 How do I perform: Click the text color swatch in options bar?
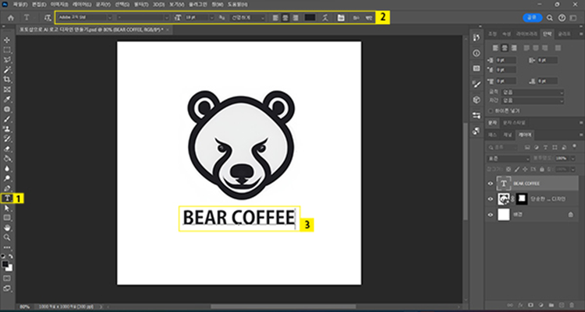pyautogui.click(x=309, y=16)
